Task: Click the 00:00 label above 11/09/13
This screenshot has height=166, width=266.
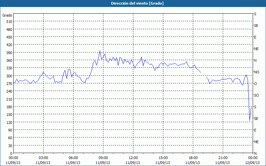Action: click(x=13, y=158)
